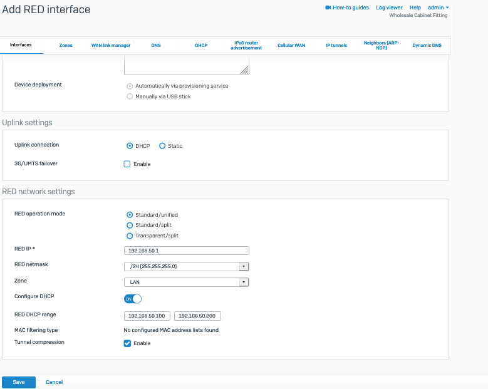Click the DHCP range start address field
Viewport: 488px width, 389px height.
point(147,316)
